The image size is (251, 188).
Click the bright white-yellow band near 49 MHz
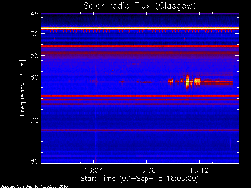coord(140,28)
